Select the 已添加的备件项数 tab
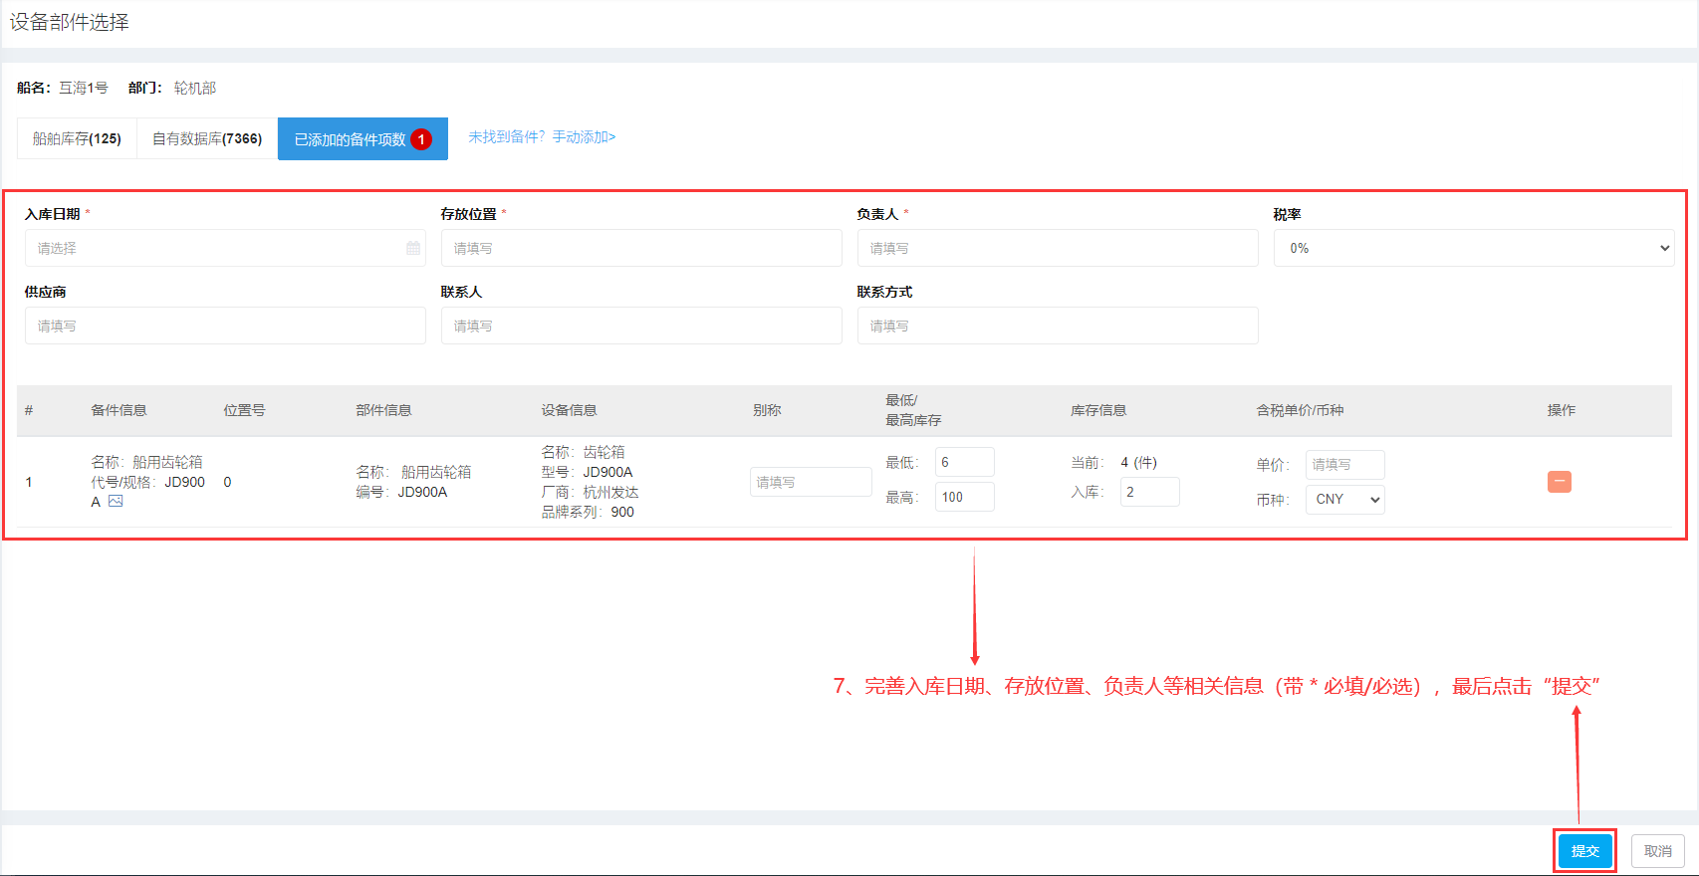Viewport: 1699px width, 876px height. click(363, 138)
